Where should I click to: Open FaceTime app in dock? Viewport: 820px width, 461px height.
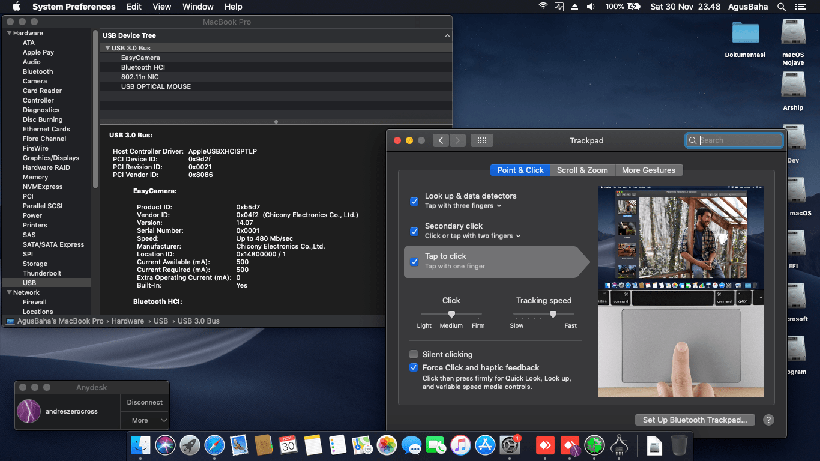436,445
